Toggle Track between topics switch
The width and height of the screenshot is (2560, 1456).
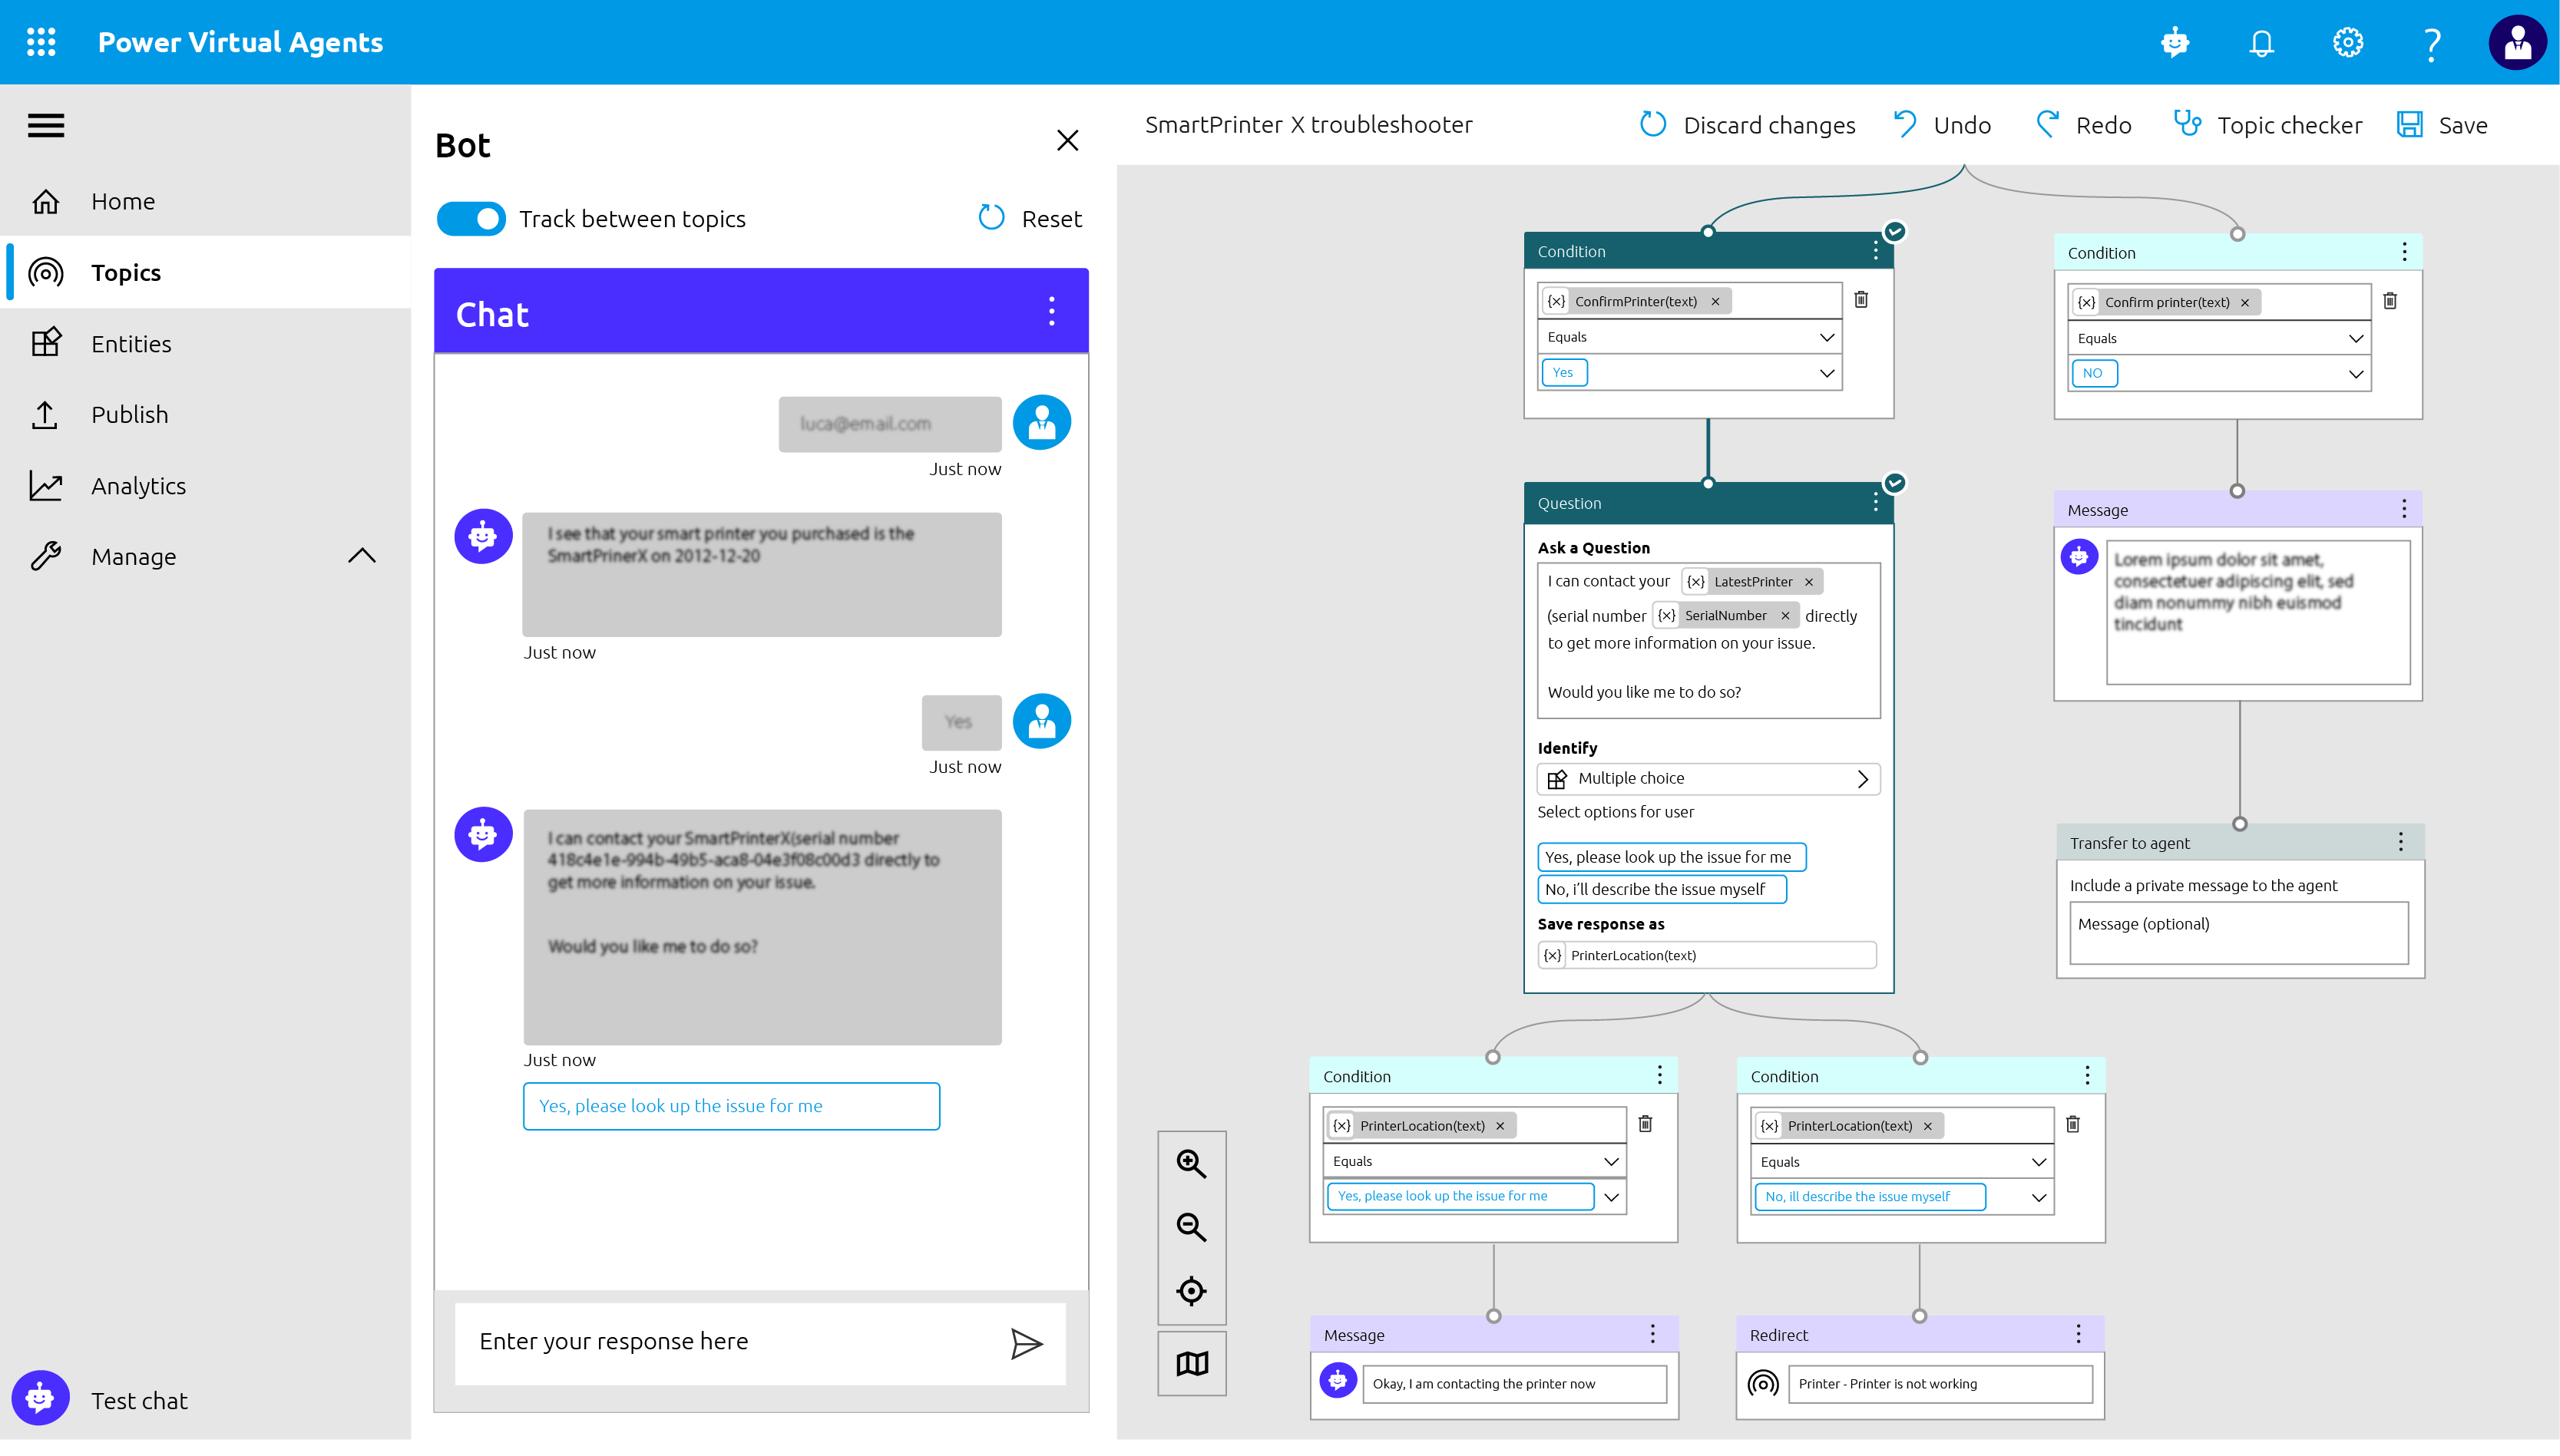471,219
